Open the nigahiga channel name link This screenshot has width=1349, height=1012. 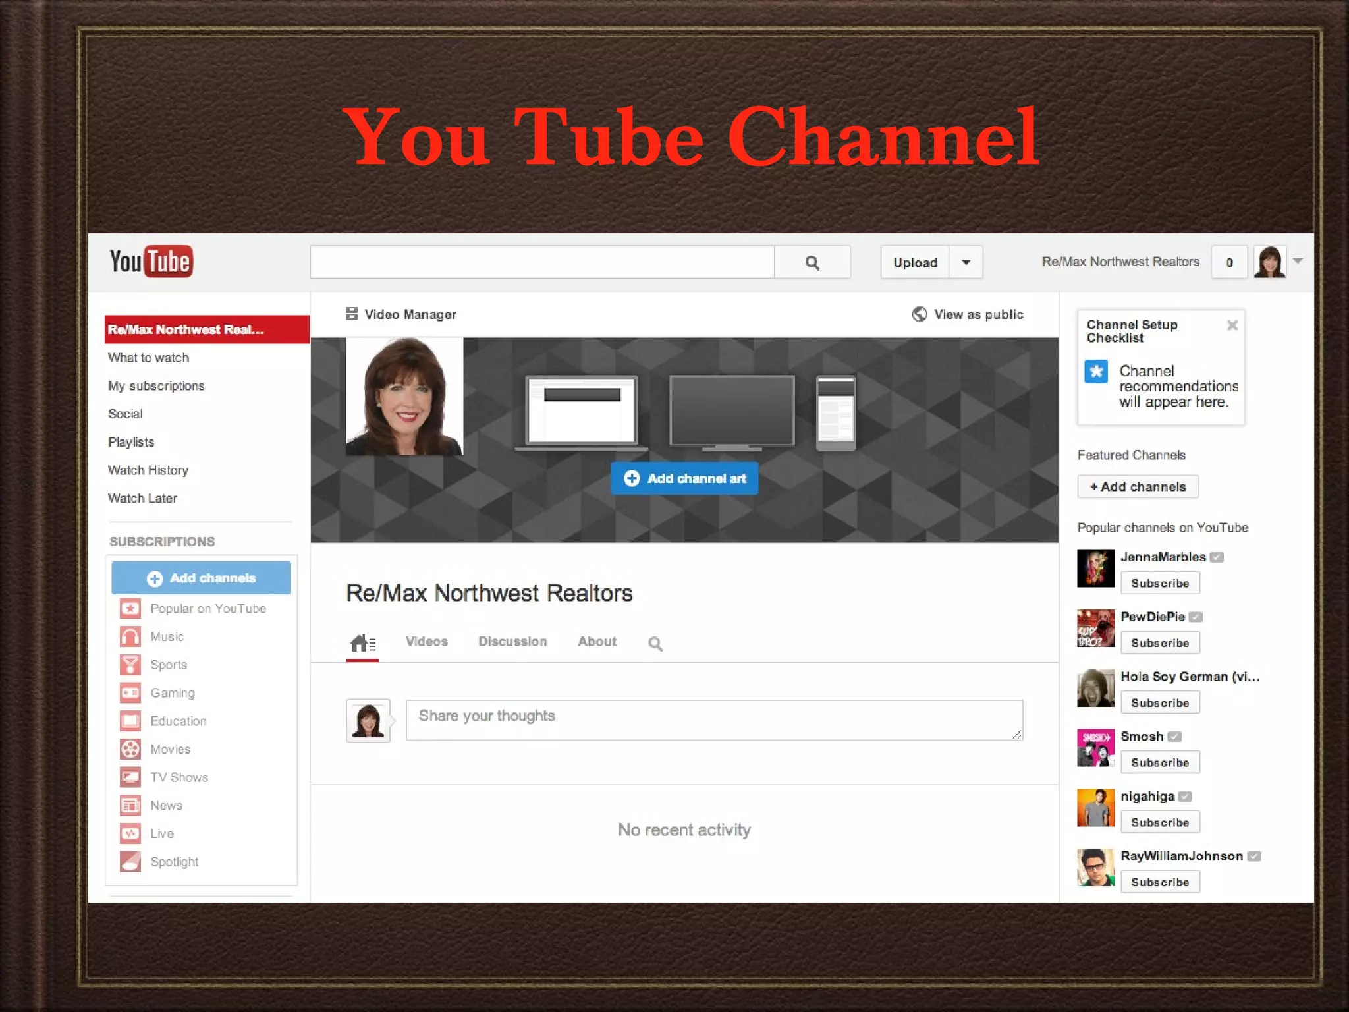tap(1147, 796)
